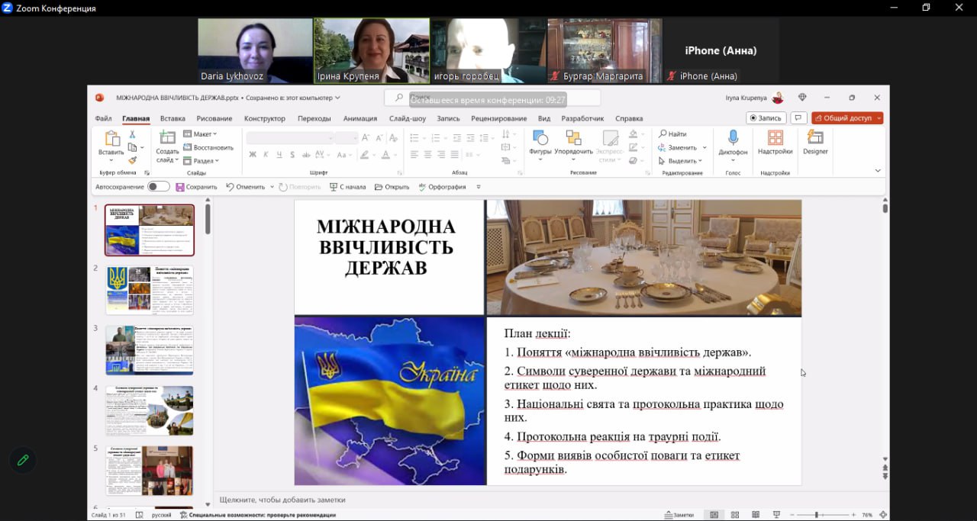Click the Сохранить floppy disk icon
The width and height of the screenshot is (977, 521).
pos(180,187)
